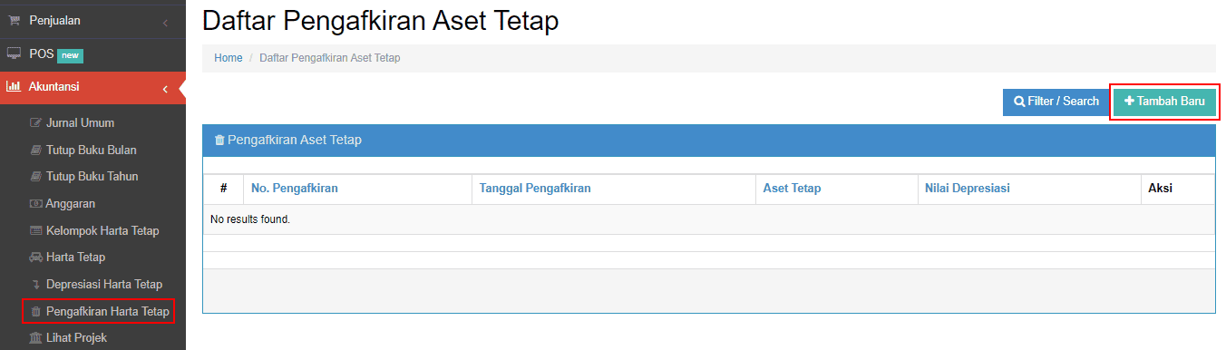Open Tutup Buku Bulan menu item
The height and width of the screenshot is (350, 1226).
pyautogui.click(x=92, y=150)
